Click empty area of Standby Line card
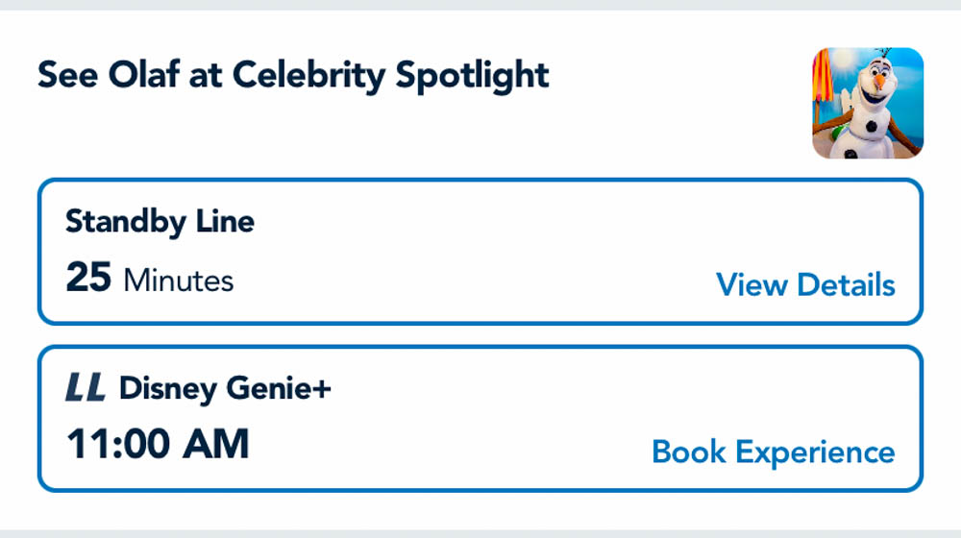961x538 pixels. [480, 250]
